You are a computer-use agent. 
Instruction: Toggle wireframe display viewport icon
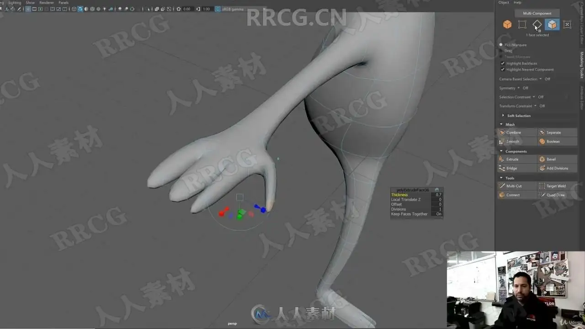coord(74,9)
